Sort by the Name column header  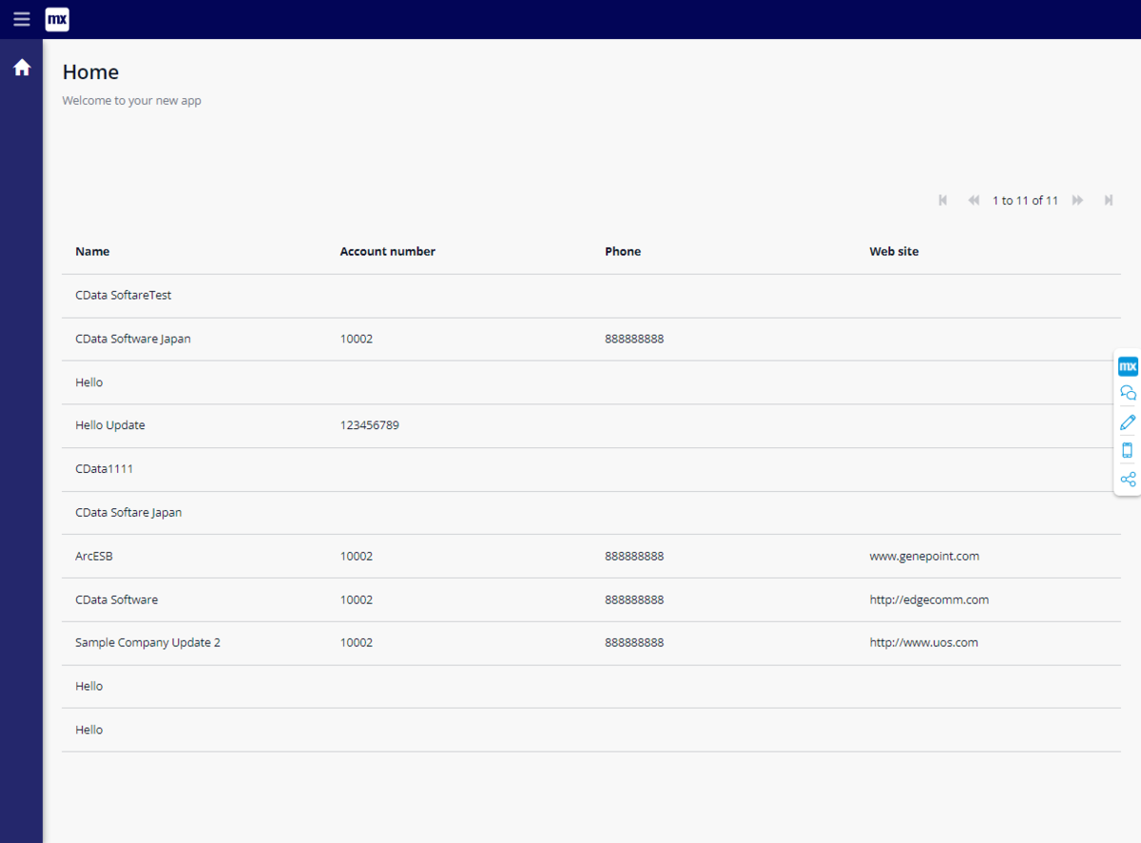pyautogui.click(x=92, y=252)
